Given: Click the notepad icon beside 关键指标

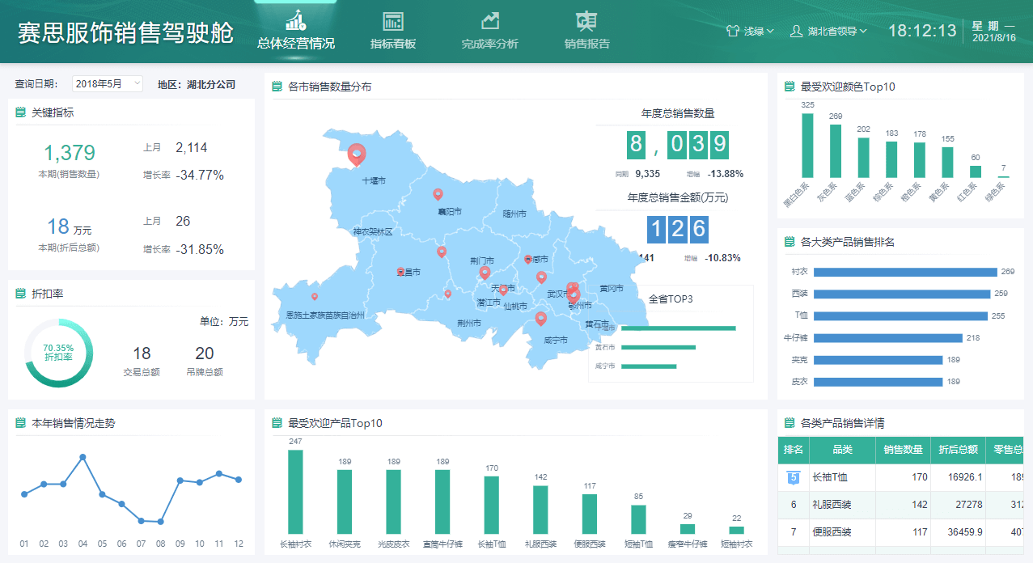Looking at the screenshot, I should (x=21, y=113).
